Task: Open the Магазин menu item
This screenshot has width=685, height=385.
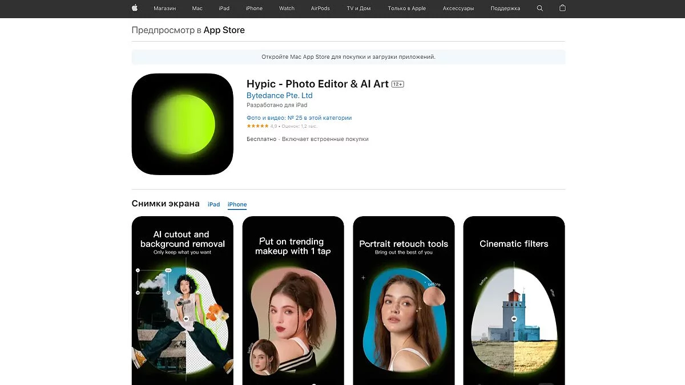Action: point(164,9)
